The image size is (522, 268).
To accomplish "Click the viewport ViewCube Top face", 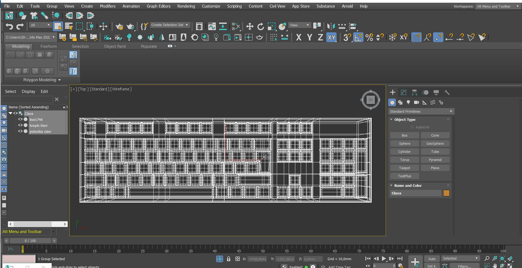I will (x=371, y=100).
